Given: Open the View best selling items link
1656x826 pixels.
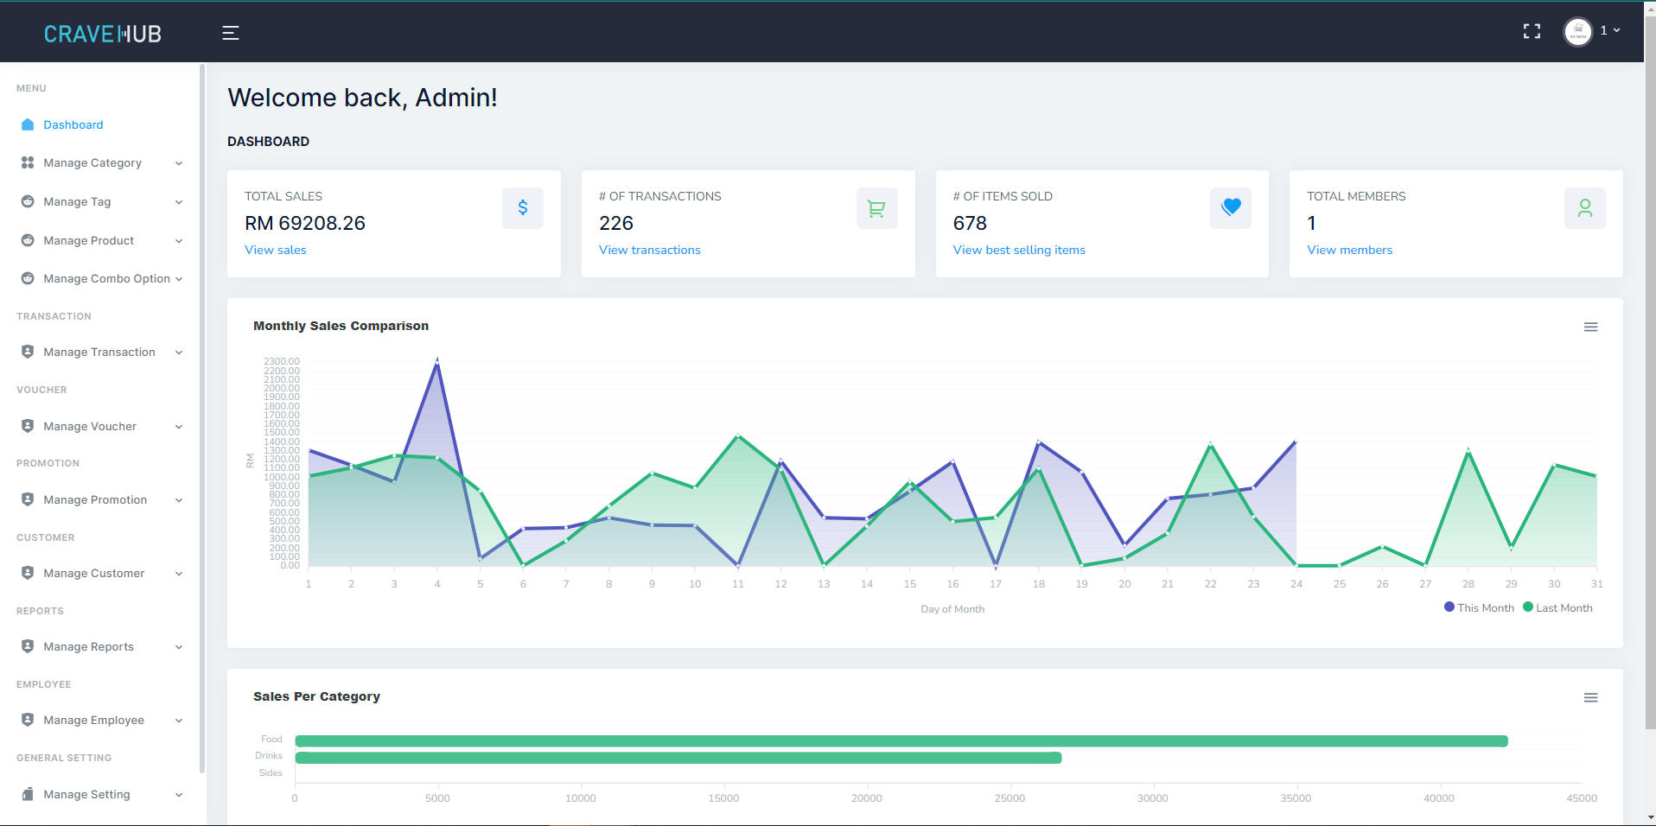Looking at the screenshot, I should 1018,250.
